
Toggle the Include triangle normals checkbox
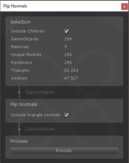[66, 115]
